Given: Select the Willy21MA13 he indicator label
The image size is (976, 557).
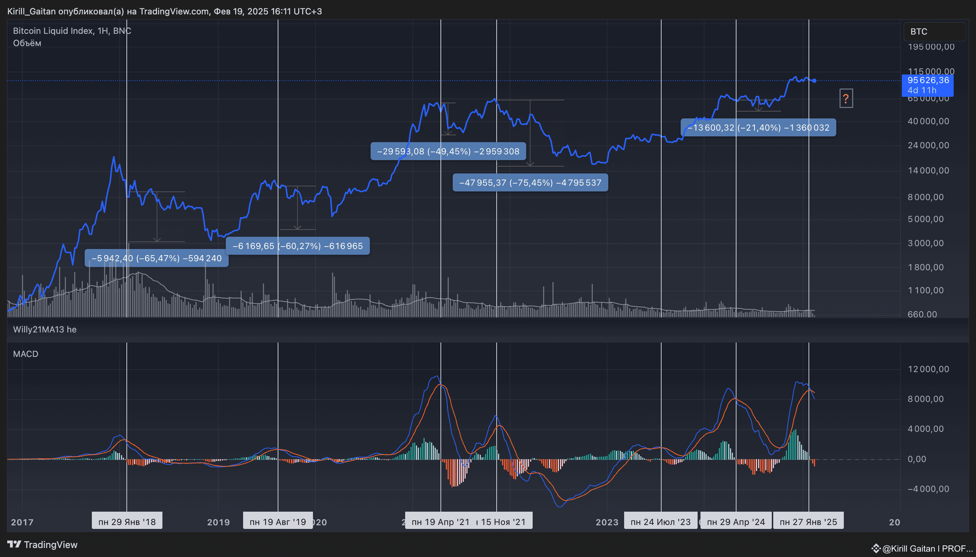Looking at the screenshot, I should click(45, 329).
